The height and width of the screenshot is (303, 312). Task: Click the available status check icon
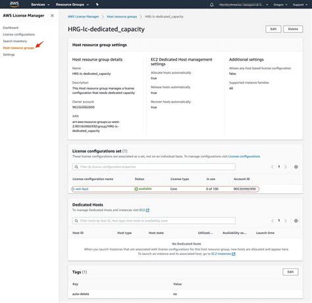click(x=136, y=189)
